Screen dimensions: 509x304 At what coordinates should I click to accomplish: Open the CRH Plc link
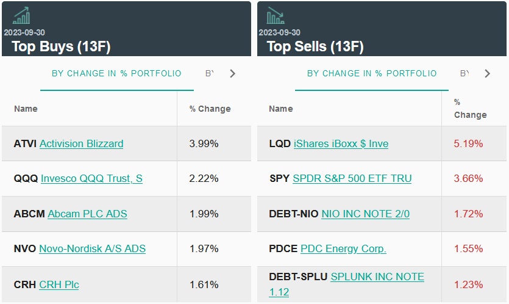coord(59,284)
